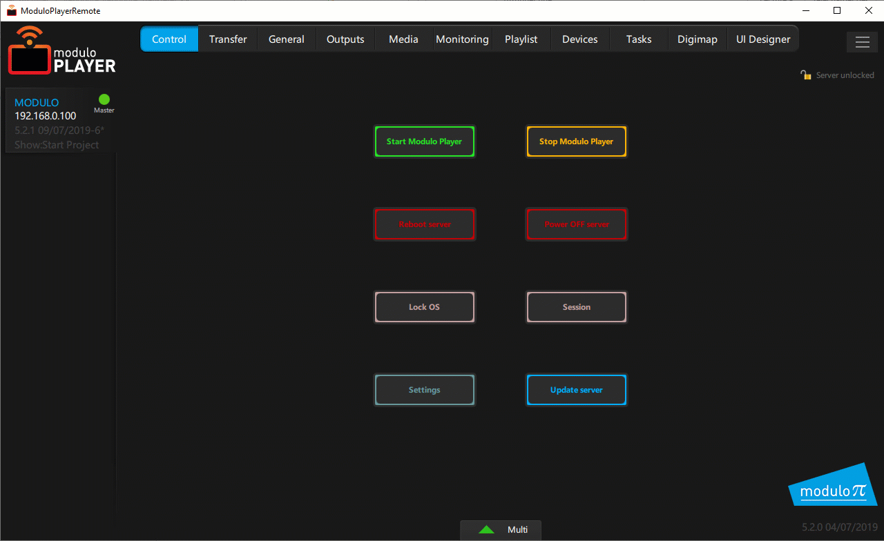Screen dimensions: 884x541
Task: Click the Server unlocked label
Action: [x=845, y=75]
